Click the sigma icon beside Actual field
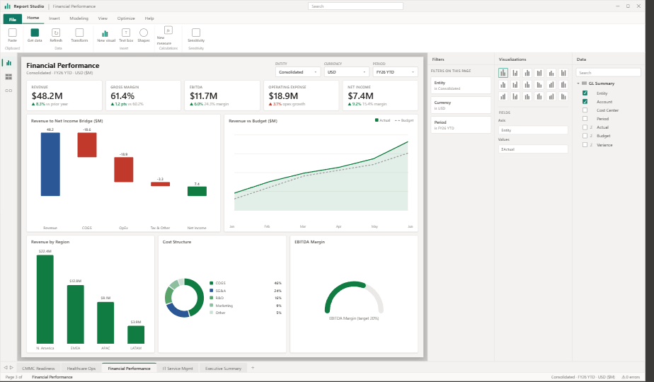 tap(592, 127)
